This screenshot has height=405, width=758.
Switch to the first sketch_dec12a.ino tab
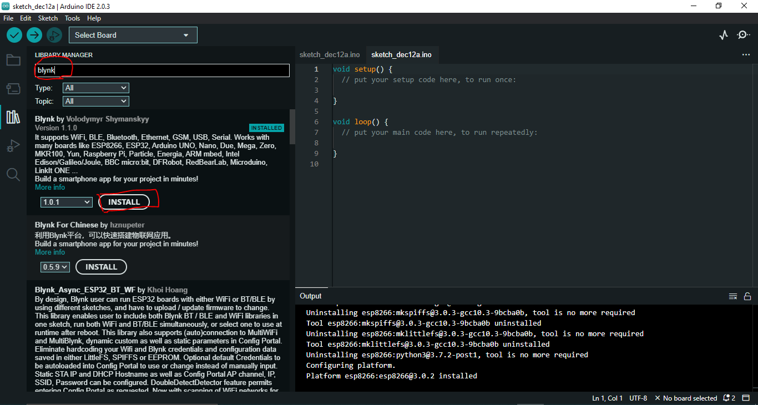pyautogui.click(x=330, y=54)
